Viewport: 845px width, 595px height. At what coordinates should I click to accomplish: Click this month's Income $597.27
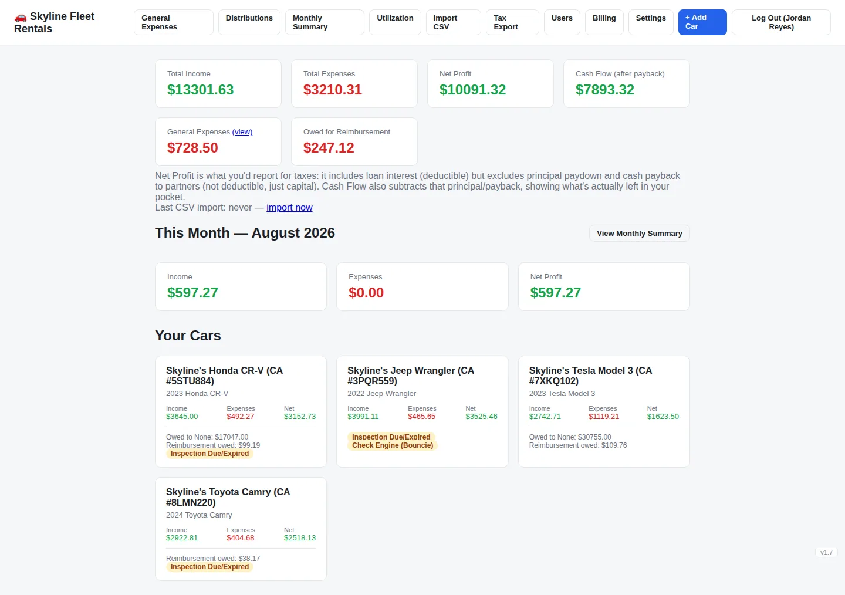192,293
